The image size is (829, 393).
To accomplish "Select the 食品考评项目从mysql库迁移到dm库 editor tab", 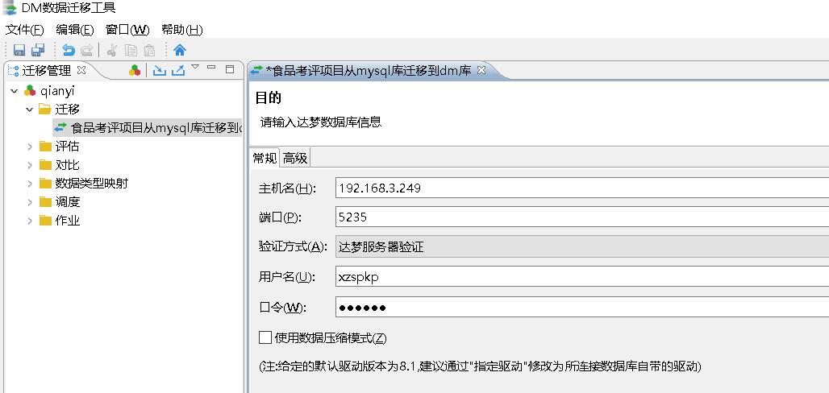I will (x=369, y=70).
